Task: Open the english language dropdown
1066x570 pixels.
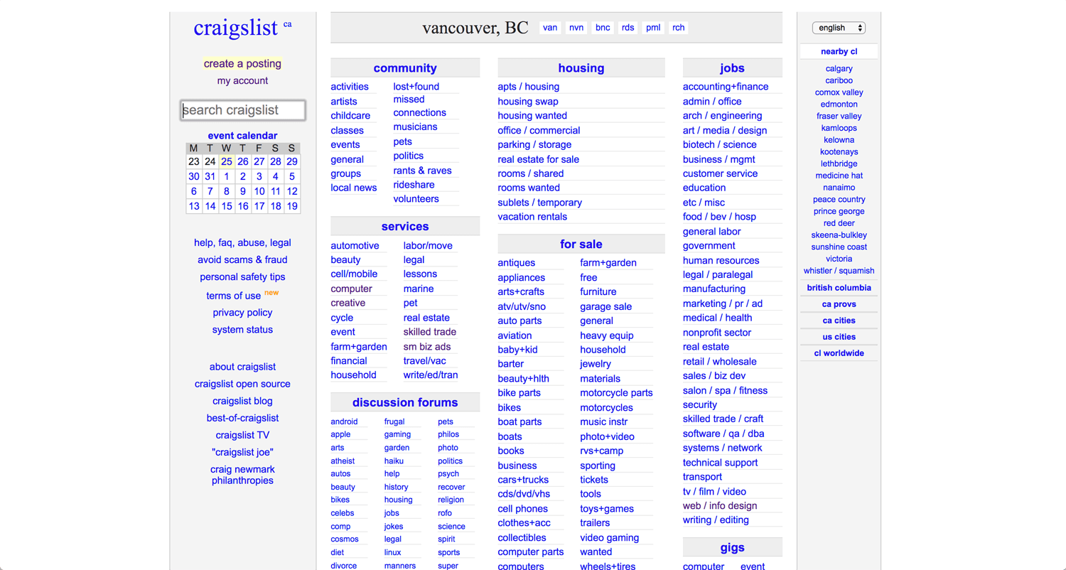Action: [839, 28]
